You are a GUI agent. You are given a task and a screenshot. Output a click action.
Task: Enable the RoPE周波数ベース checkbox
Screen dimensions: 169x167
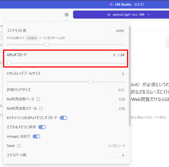(38, 99)
